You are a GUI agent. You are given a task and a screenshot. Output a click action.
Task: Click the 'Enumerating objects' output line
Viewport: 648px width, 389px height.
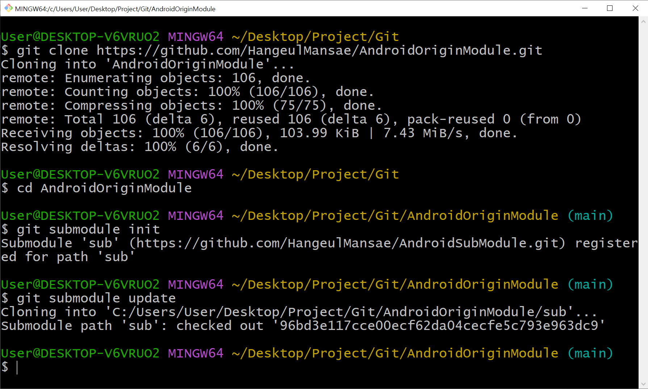(156, 78)
